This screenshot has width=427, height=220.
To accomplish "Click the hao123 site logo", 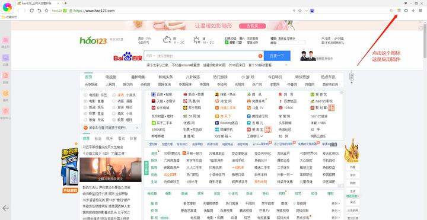I will click(x=93, y=40).
